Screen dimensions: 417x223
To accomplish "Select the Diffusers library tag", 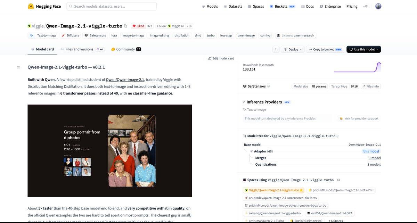I will pos(71,35).
